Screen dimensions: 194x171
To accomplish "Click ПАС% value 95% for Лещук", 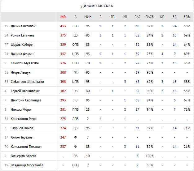I will (x=150, y=72).
